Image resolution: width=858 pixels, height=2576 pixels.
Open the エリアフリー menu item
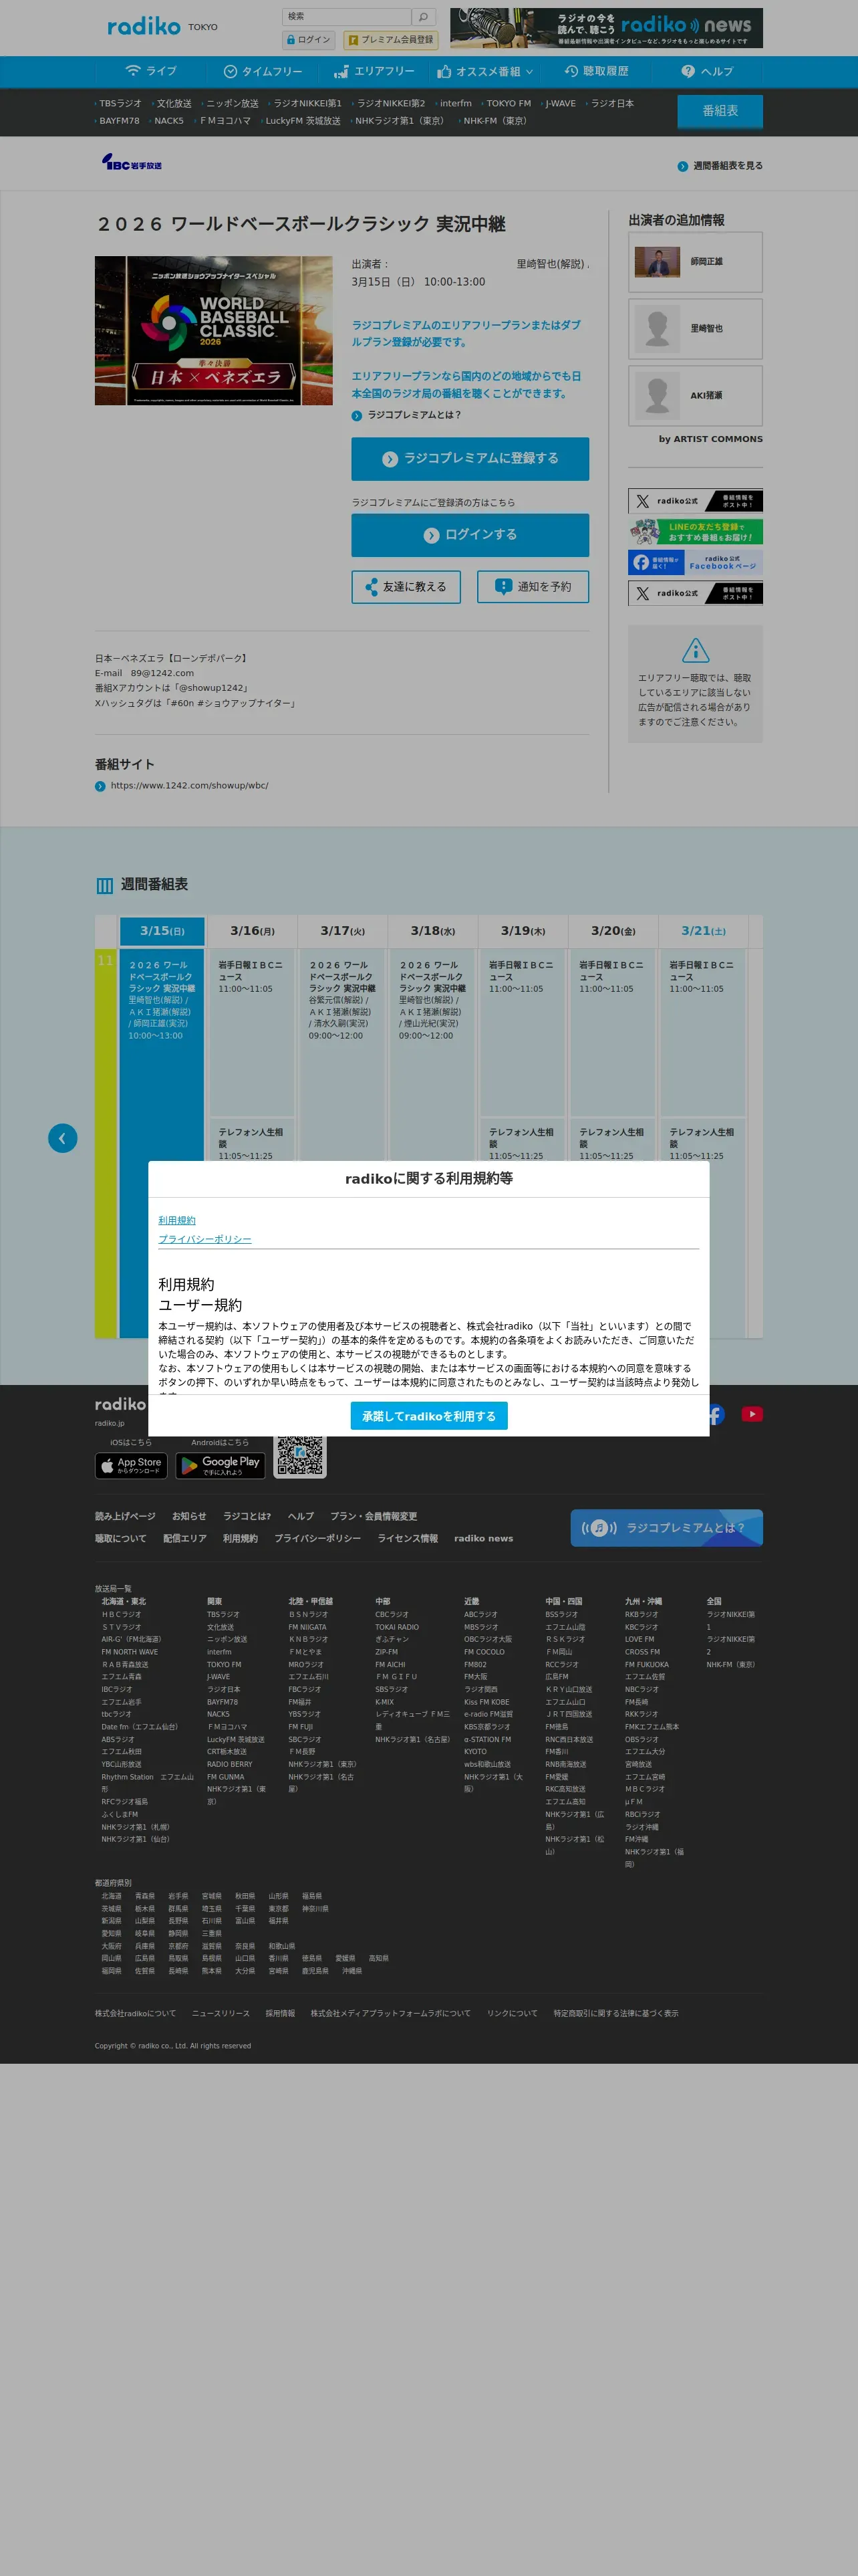374,72
